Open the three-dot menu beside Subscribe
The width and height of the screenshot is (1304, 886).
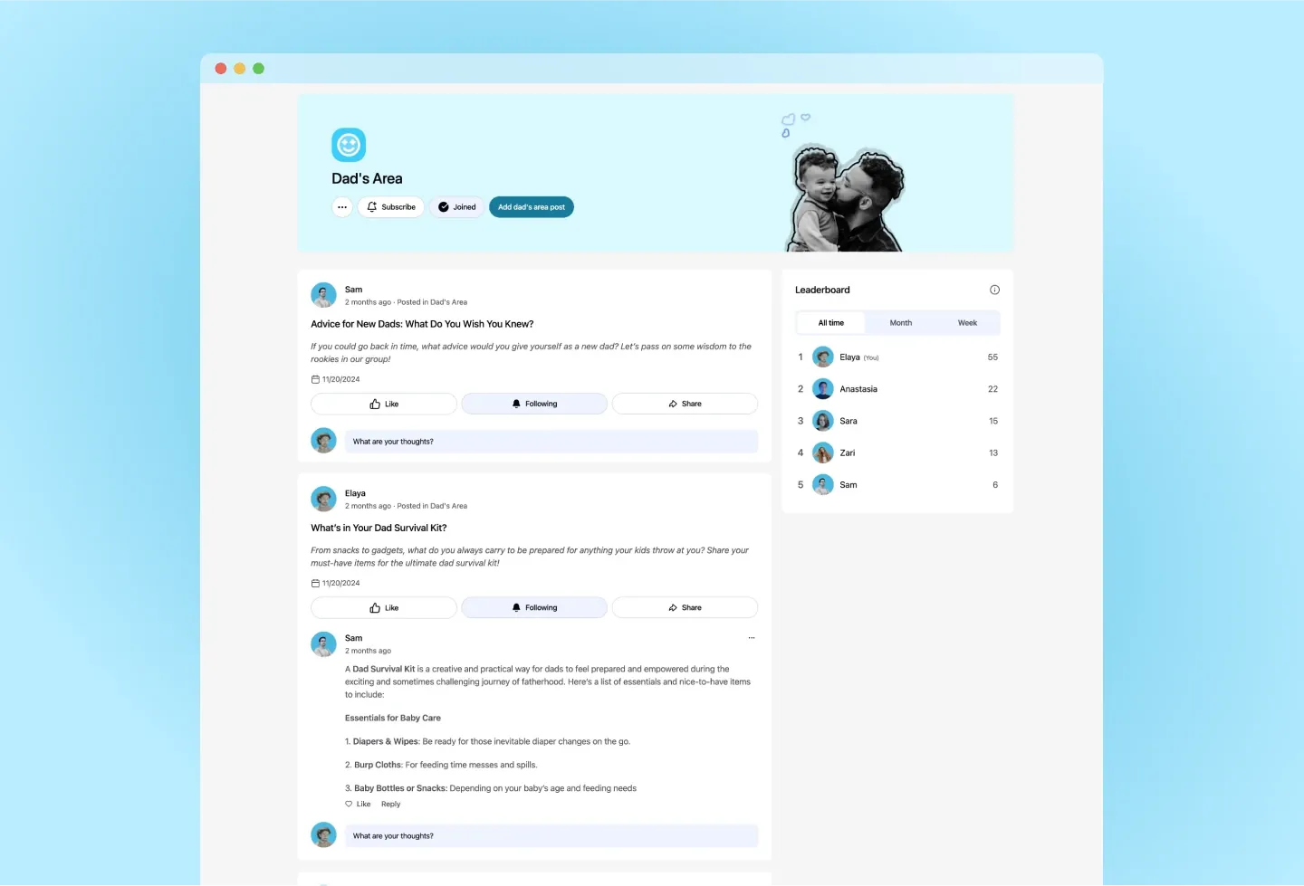pos(342,207)
